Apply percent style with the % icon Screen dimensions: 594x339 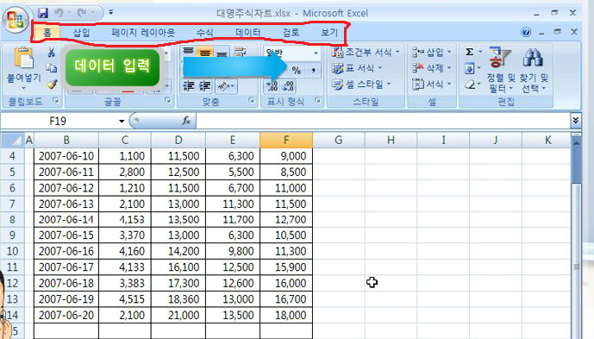(x=297, y=70)
